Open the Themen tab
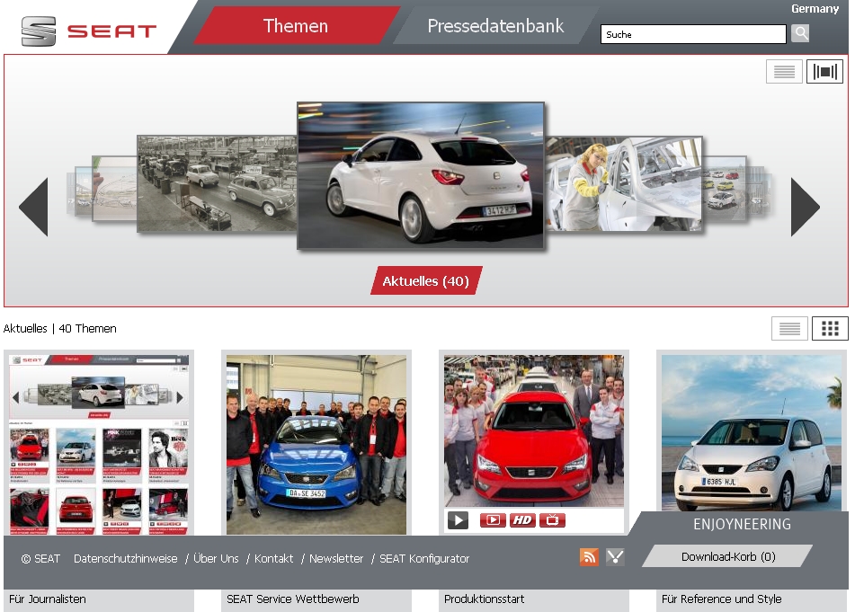The width and height of the screenshot is (855, 612). tap(296, 26)
